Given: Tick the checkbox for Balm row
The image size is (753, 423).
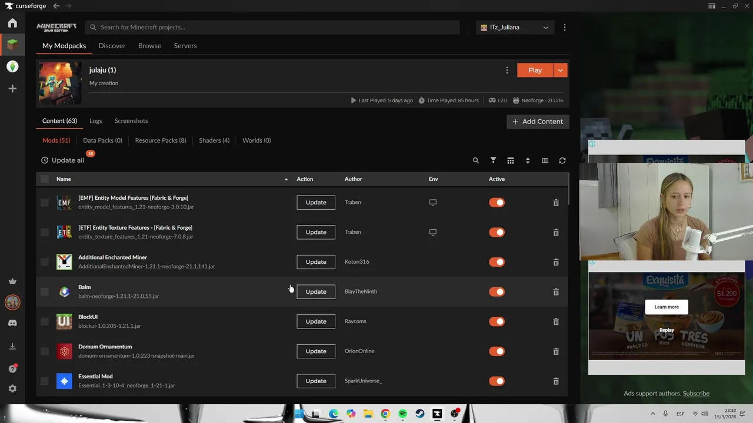Looking at the screenshot, I should point(45,292).
